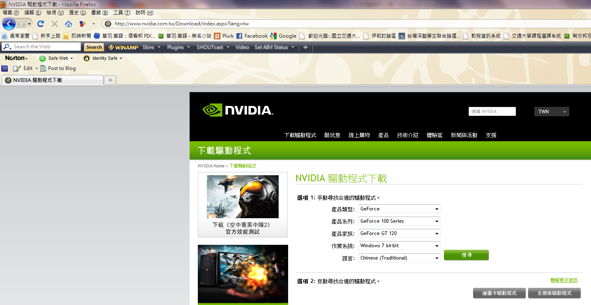Click the grey Stop loading X icon
The height and width of the screenshot is (305, 591).
tap(54, 24)
